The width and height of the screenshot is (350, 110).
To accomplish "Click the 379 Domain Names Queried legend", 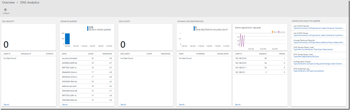I will (99, 28).
